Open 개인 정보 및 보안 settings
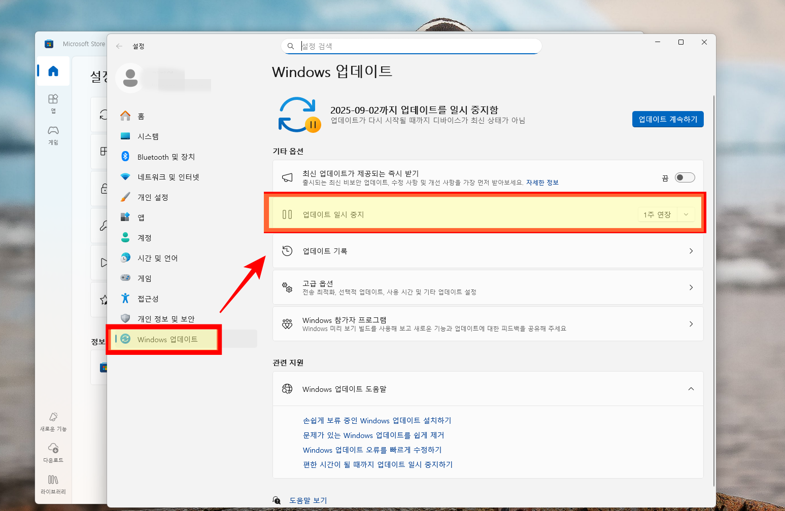Viewport: 785px width, 511px height. tap(186, 319)
